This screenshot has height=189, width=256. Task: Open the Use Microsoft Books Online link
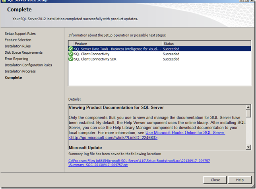pyautogui.click(x=185, y=132)
